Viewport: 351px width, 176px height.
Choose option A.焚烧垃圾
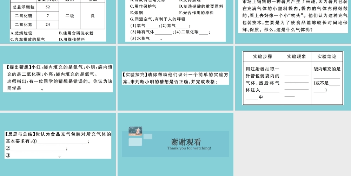click(x=21, y=33)
